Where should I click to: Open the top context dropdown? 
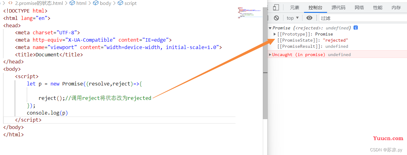coord(293,18)
